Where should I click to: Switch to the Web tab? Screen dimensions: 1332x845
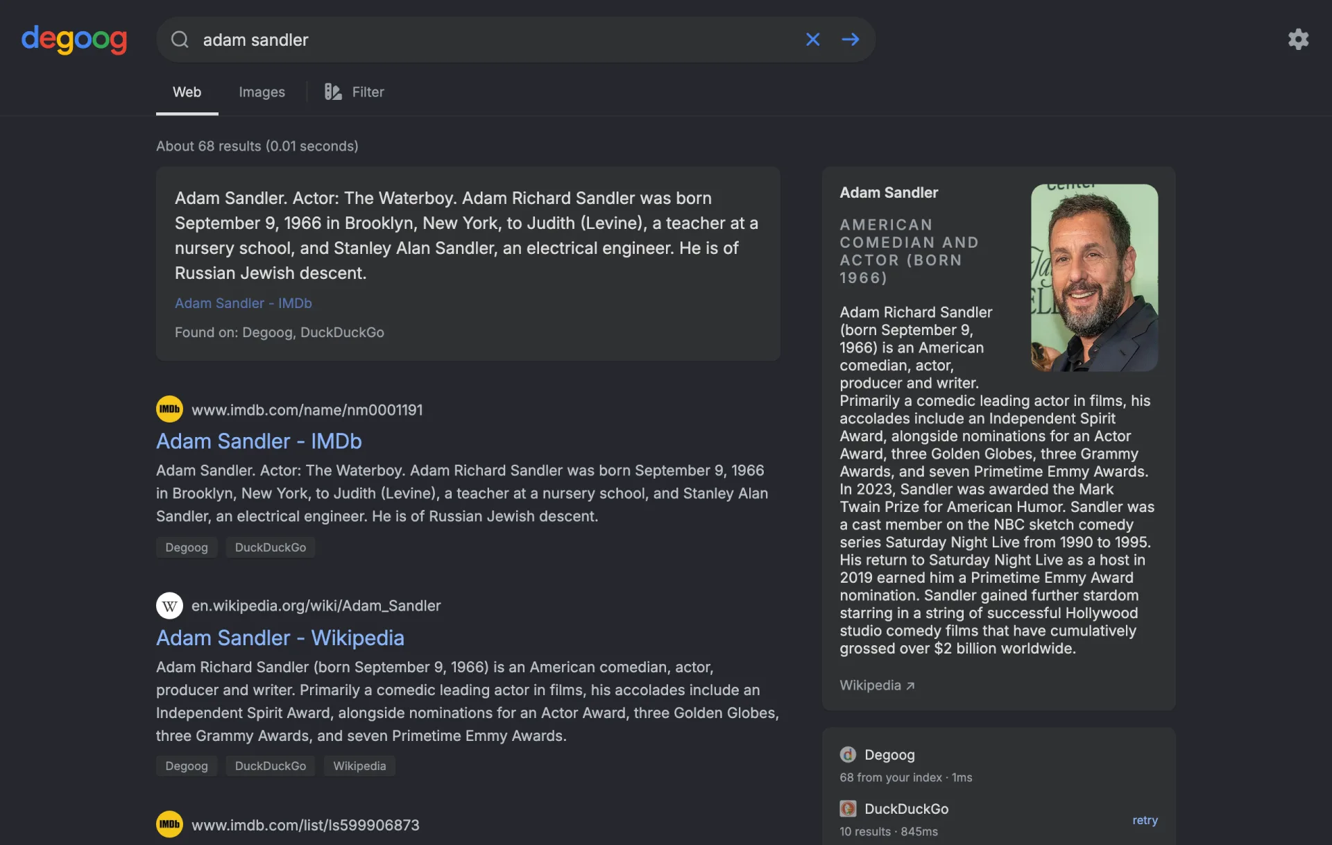[x=187, y=92]
